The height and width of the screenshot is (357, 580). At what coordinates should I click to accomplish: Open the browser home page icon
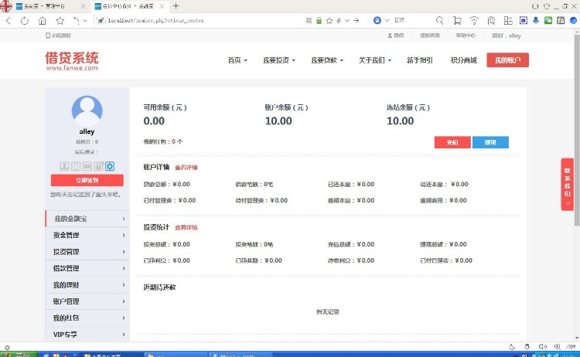[43, 21]
